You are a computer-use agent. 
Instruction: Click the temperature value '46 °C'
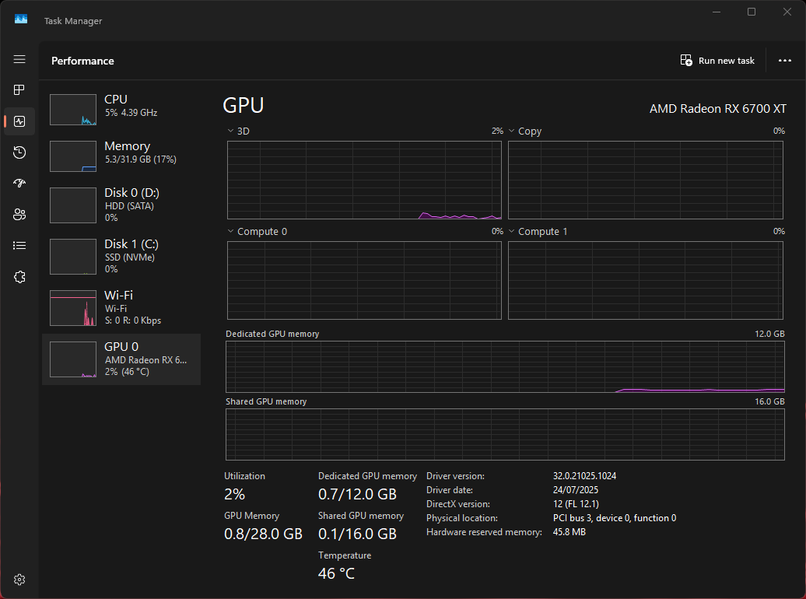coord(336,573)
